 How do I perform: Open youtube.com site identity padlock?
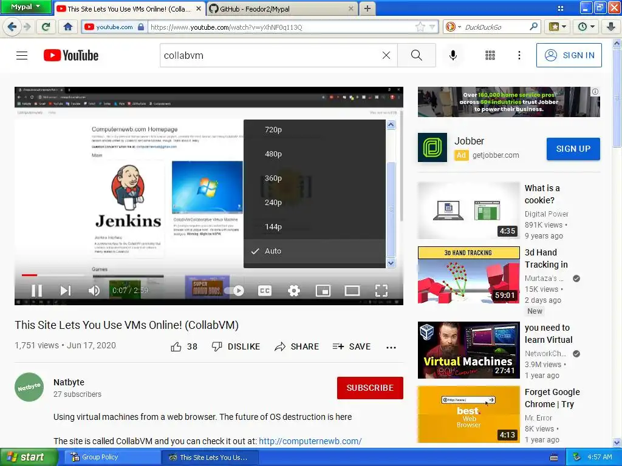[140, 27]
